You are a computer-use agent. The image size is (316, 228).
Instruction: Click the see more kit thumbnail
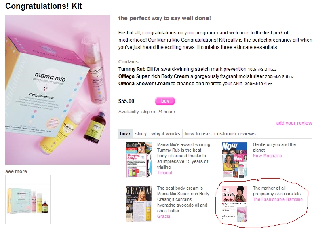28,199
